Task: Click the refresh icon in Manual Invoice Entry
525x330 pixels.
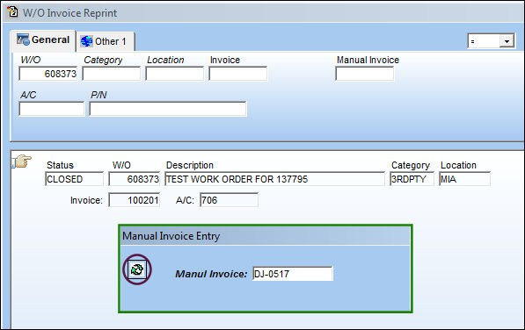Action: (x=137, y=269)
